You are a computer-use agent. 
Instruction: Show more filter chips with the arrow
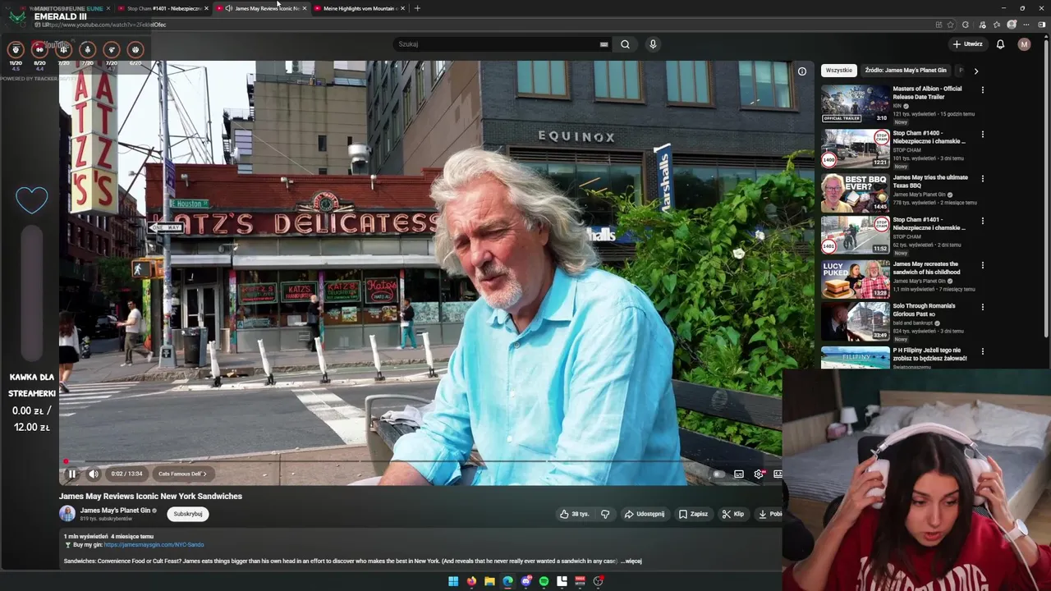(975, 71)
